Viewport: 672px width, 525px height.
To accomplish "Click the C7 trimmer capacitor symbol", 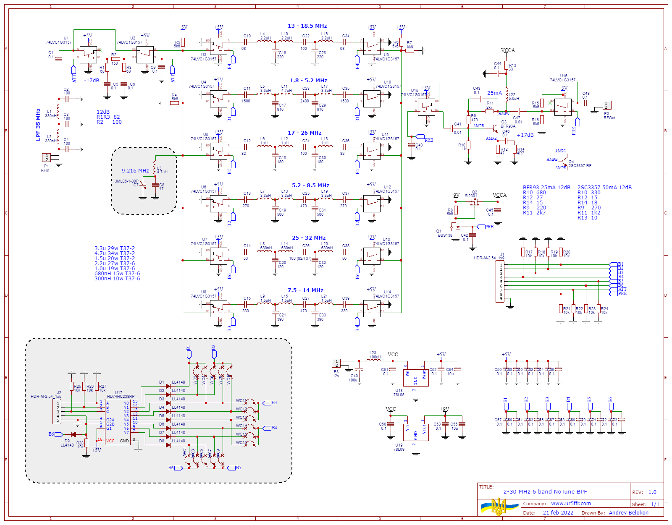I will [143, 185].
